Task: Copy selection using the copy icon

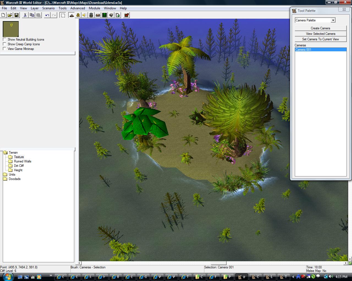Action: coord(32,15)
